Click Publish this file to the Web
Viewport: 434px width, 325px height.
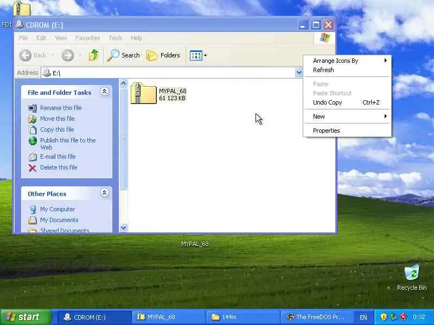[68, 144]
